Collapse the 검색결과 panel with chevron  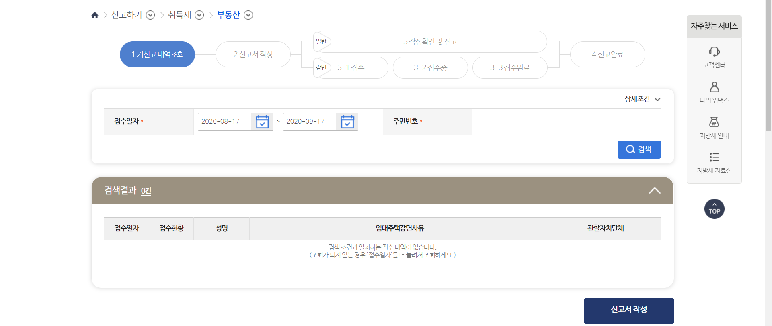(x=655, y=191)
